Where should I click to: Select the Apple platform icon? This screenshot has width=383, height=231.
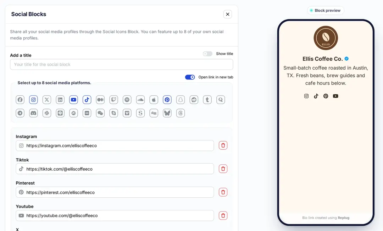[154, 100]
